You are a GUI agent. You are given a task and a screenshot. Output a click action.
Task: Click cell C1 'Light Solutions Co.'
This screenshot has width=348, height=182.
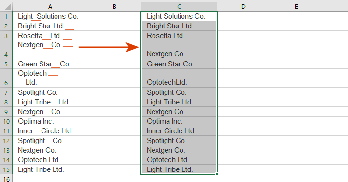point(179,16)
